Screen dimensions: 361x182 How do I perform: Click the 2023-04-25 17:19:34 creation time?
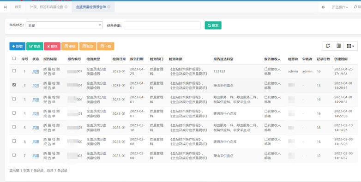click(x=343, y=71)
